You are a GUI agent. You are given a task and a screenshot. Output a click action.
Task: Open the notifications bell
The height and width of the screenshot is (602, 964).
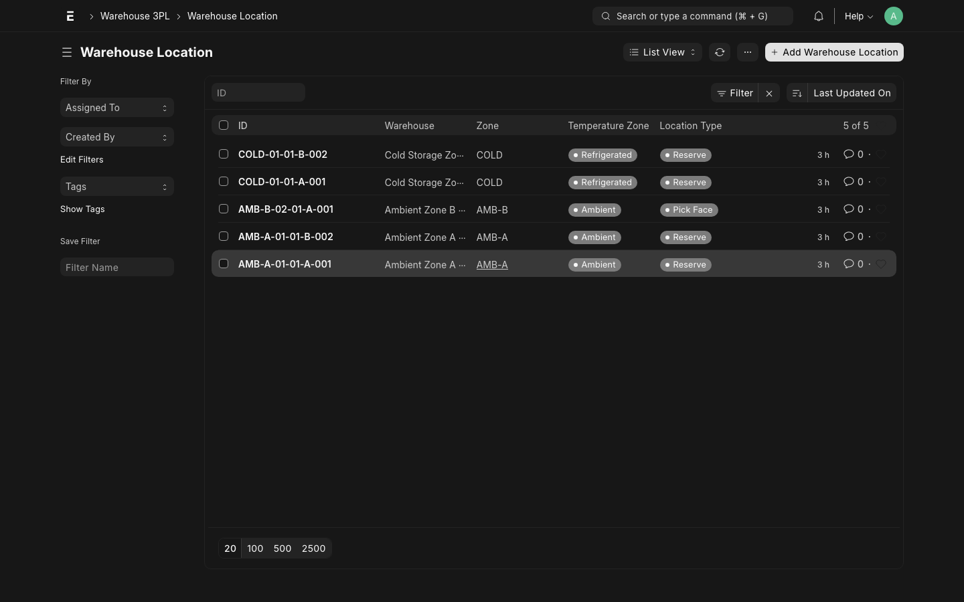[818, 16]
